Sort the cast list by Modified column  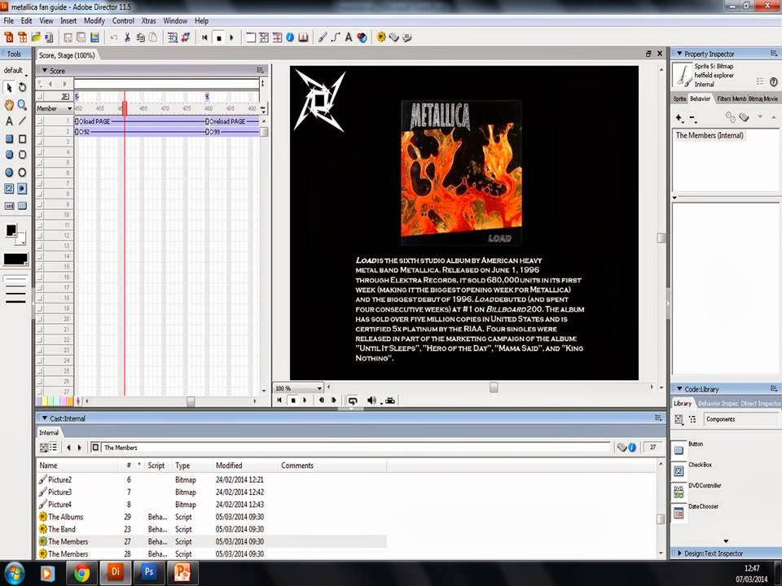click(229, 466)
